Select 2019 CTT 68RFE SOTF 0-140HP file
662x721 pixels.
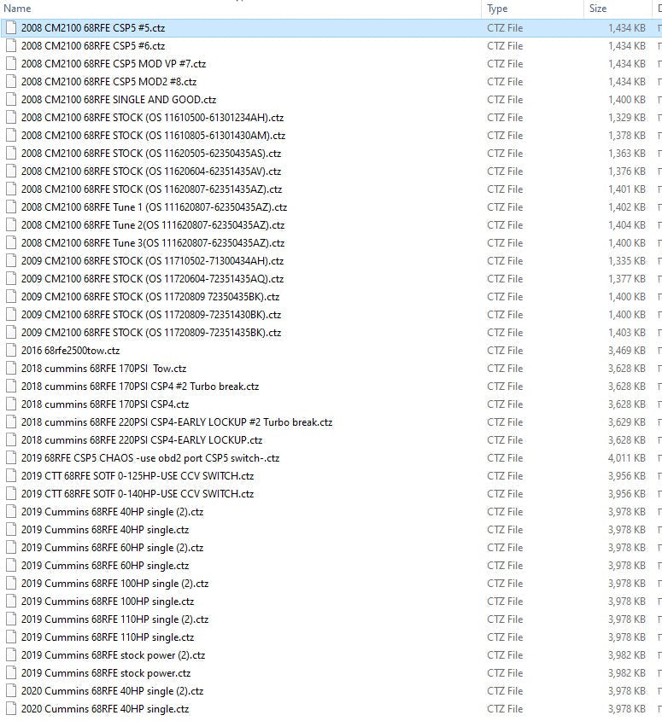(x=137, y=494)
